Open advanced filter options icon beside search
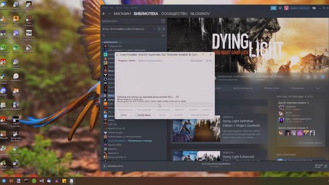The width and height of the screenshot is (329, 185). (x=163, y=35)
